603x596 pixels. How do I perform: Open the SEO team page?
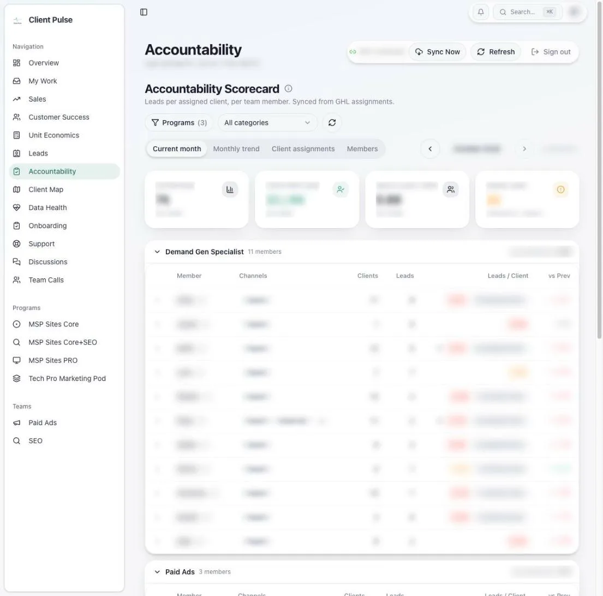pos(64,440)
